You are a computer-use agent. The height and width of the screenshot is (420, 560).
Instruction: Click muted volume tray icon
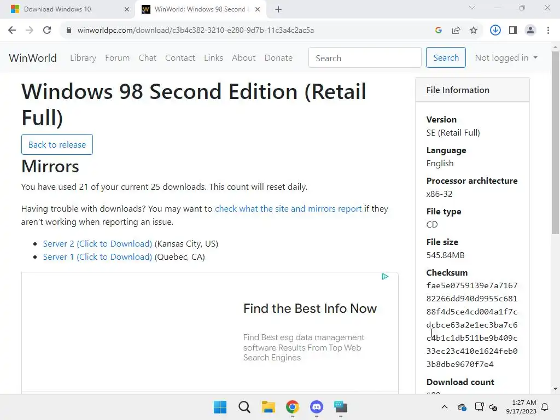(x=493, y=407)
